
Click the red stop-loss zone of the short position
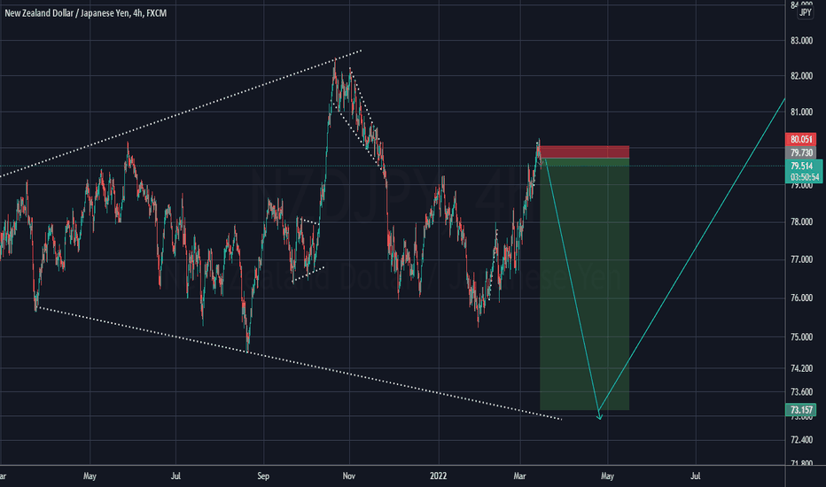pos(585,151)
